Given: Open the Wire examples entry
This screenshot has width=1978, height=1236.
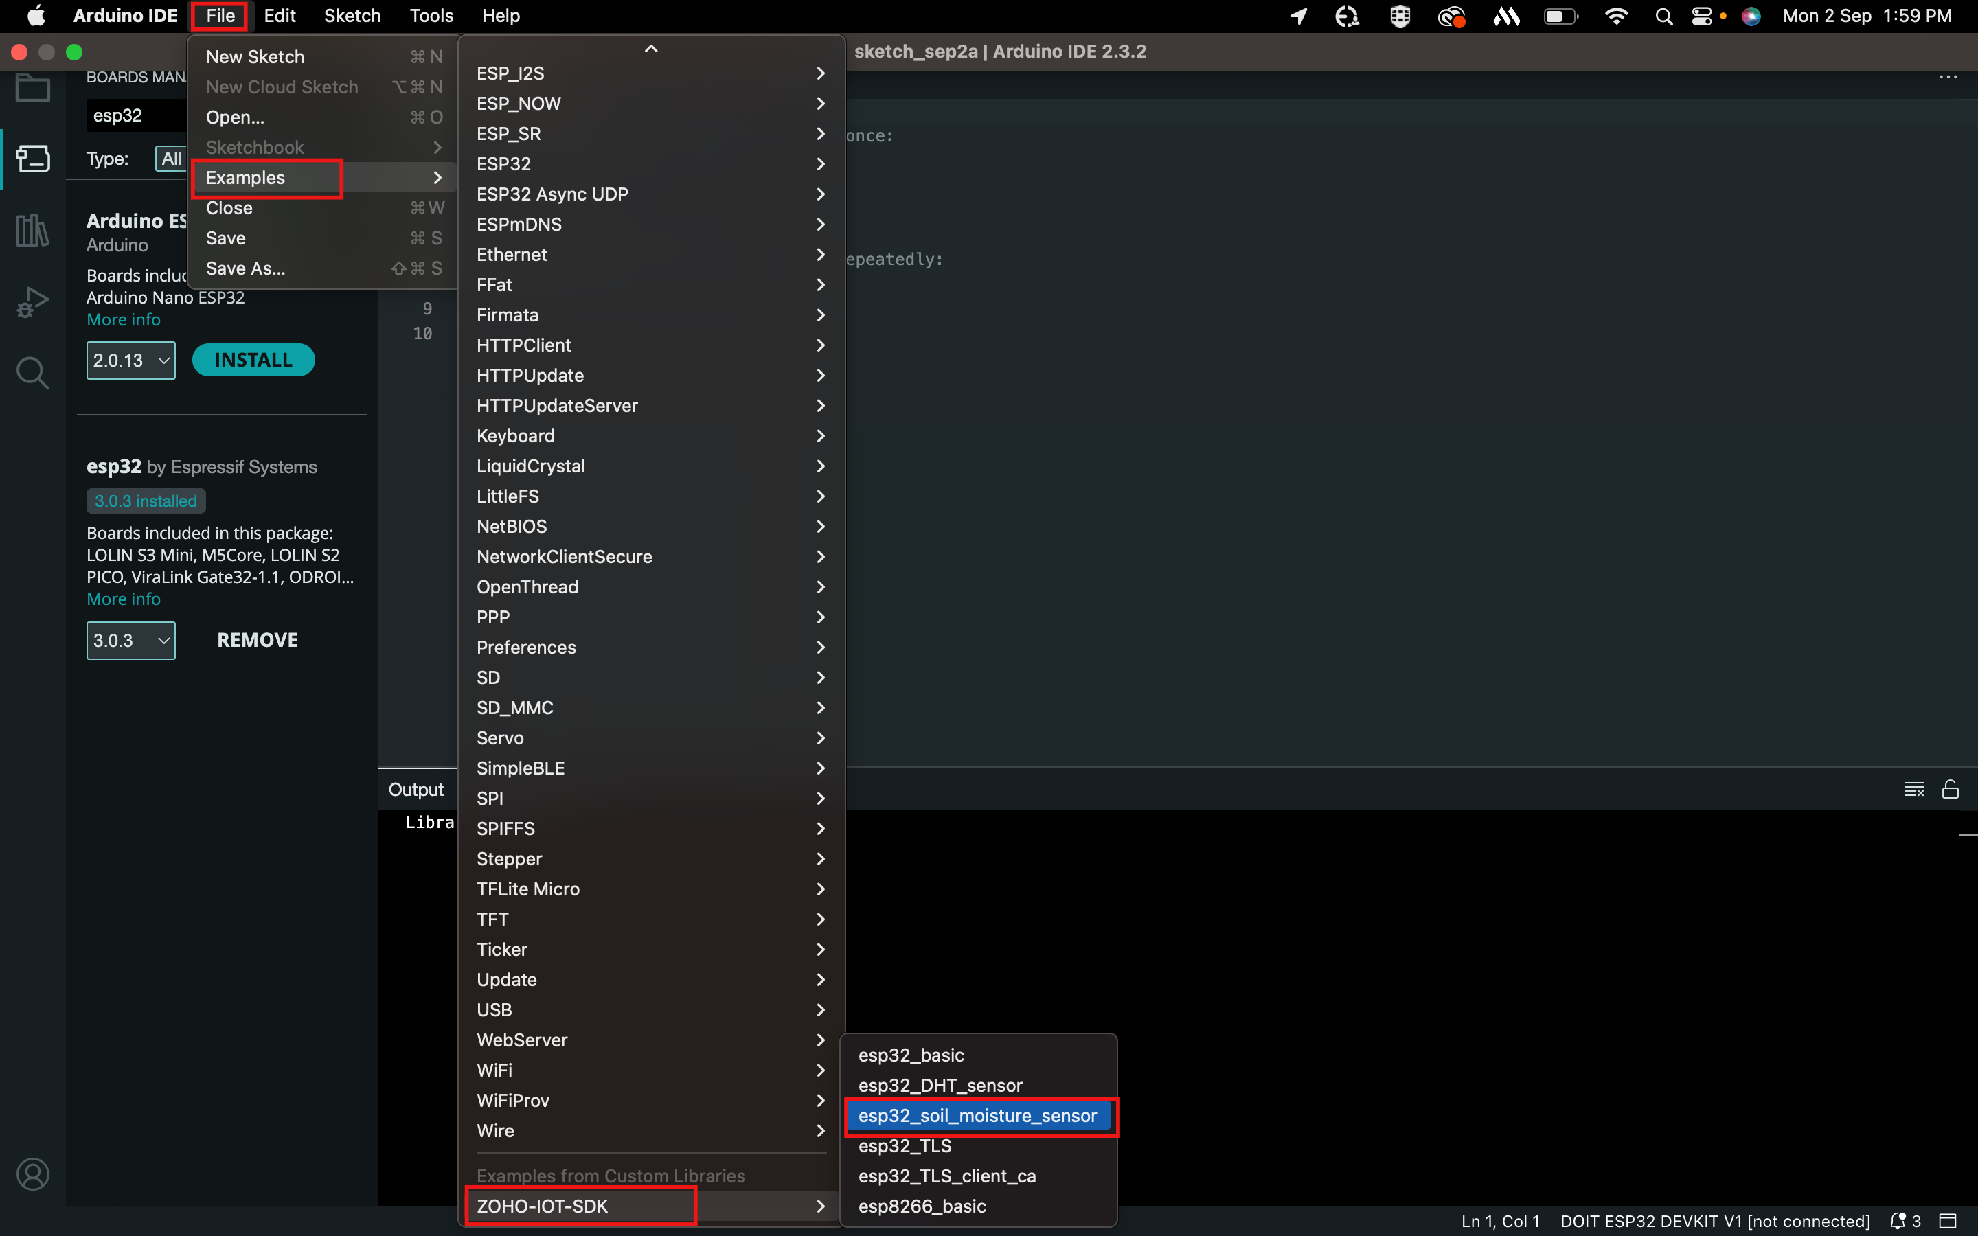Looking at the screenshot, I should (650, 1130).
